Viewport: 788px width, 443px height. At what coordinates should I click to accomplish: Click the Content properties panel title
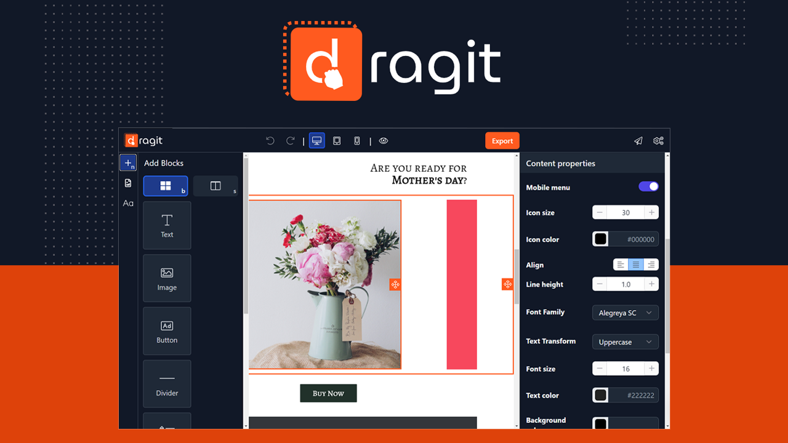point(560,164)
